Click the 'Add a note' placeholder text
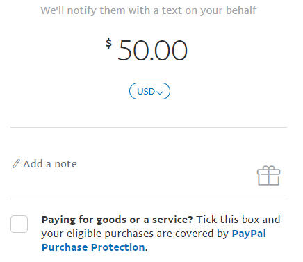The width and height of the screenshot is (303, 262). click(50, 164)
